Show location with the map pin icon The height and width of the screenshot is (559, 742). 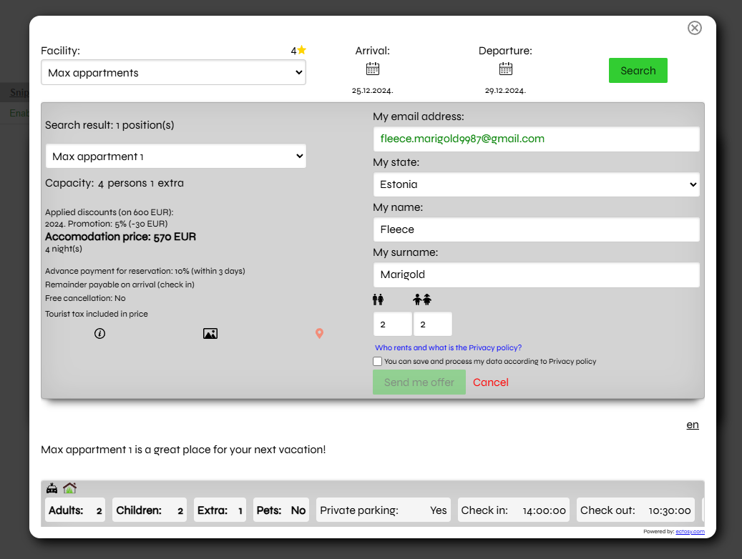319,333
